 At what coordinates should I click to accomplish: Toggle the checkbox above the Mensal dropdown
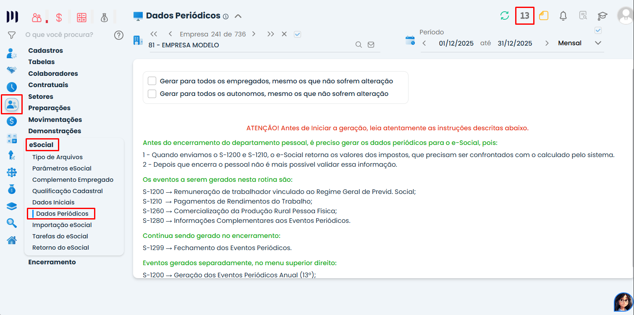(598, 30)
